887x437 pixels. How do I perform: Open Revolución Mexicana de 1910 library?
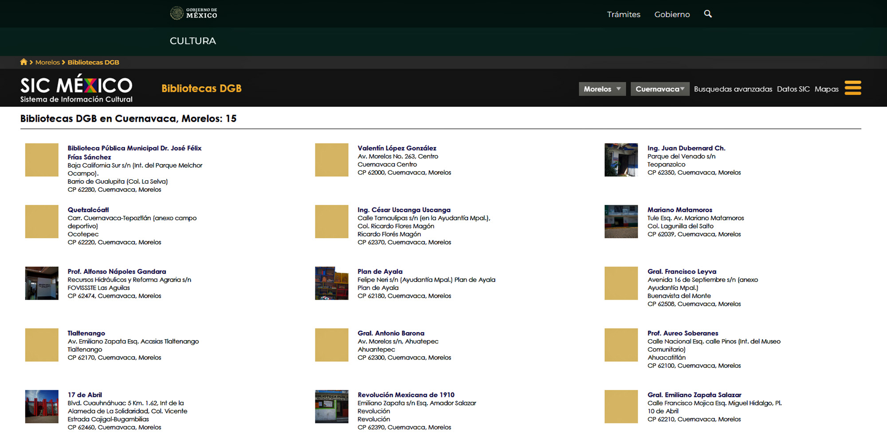point(406,395)
